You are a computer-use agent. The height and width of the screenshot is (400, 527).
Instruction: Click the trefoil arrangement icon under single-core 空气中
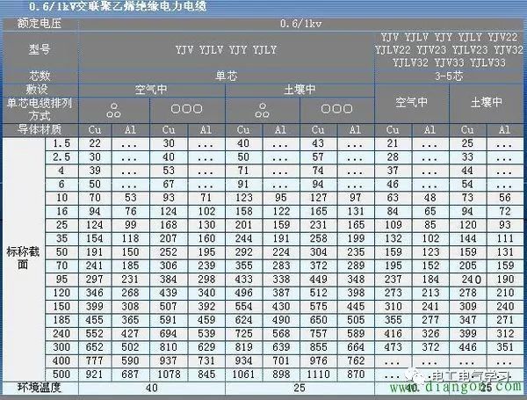(113, 110)
